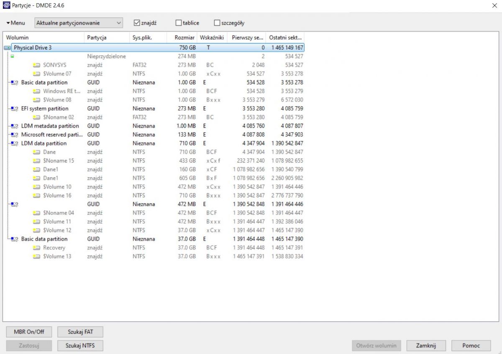The image size is (502, 354).
Task: Click the Zamknij button
Action: coord(426,346)
